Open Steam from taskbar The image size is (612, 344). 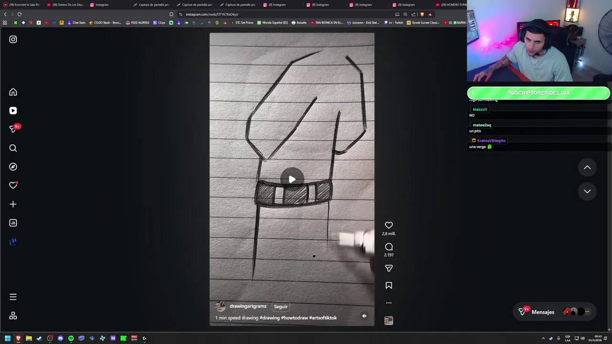[39, 338]
